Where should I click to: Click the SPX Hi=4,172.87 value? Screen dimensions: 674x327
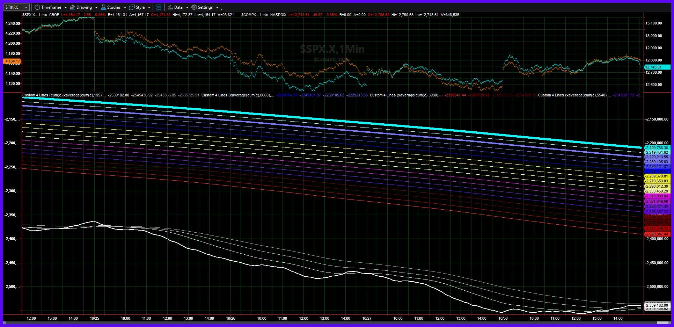pyautogui.click(x=182, y=15)
